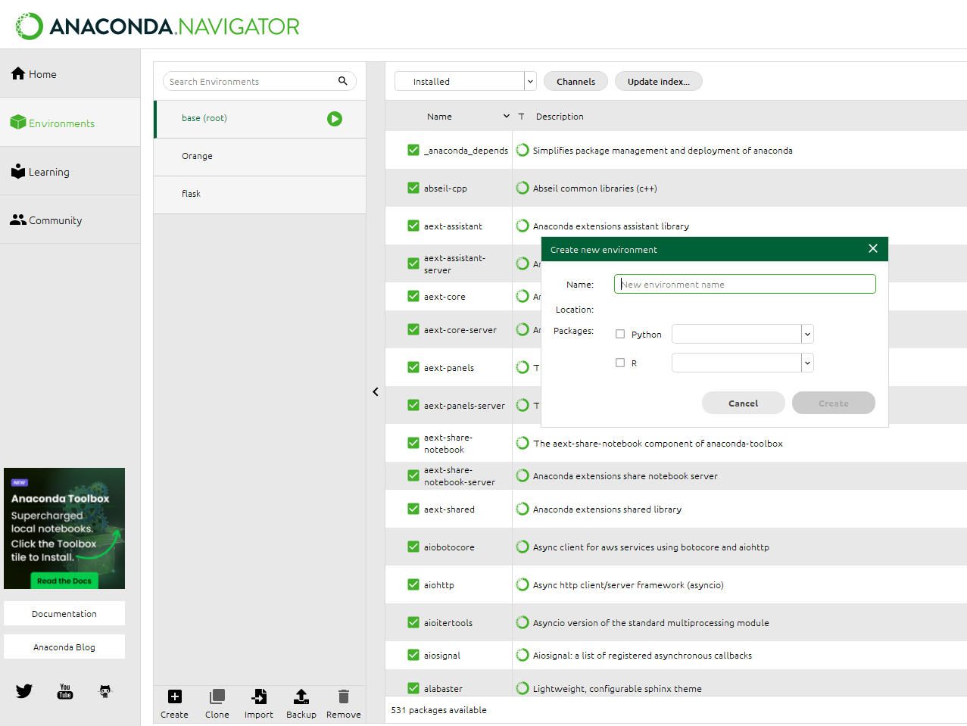Click the Anaconda Navigator logo

tap(158, 26)
